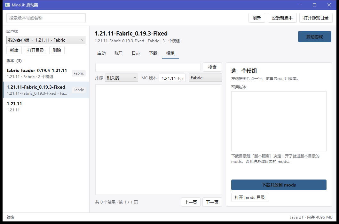Screen dimensions: 339x224
Task: Select the 模组 tab
Action: pyautogui.click(x=170, y=53)
